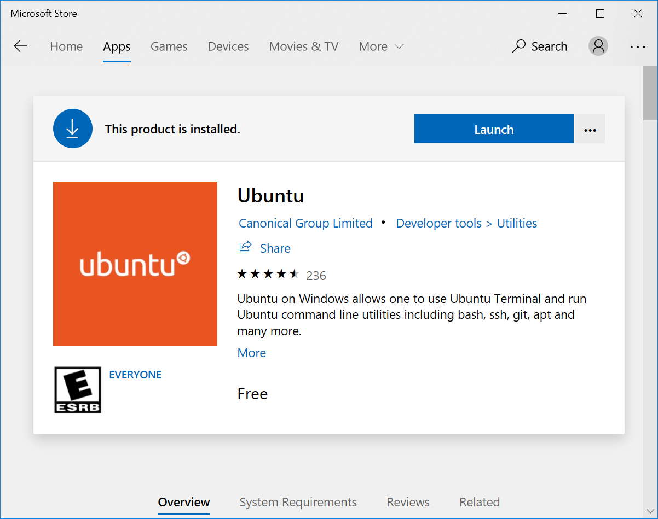Launch the Ubuntu app
Viewport: 658px width, 519px height.
coord(494,129)
